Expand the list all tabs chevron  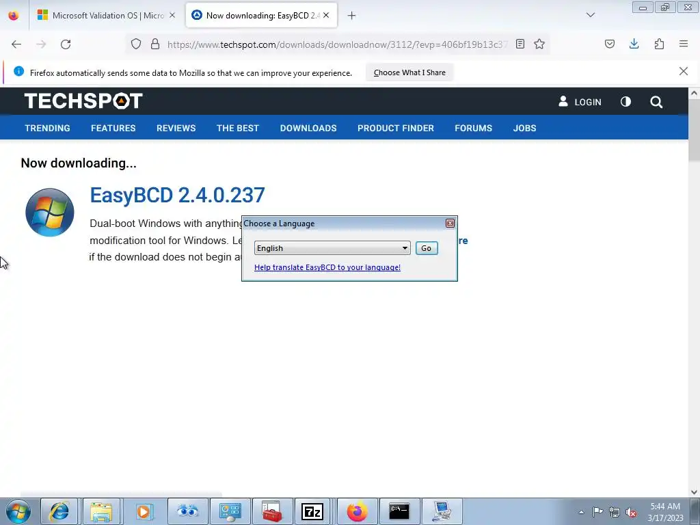[x=591, y=15]
